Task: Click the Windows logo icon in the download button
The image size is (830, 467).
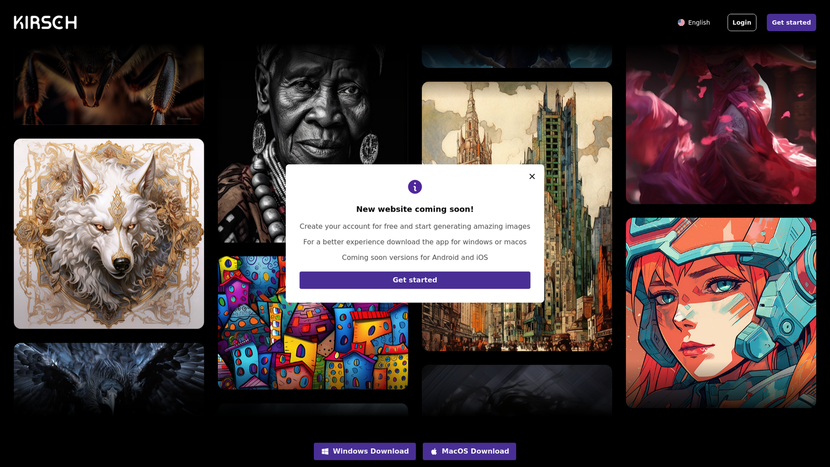Action: (325, 451)
